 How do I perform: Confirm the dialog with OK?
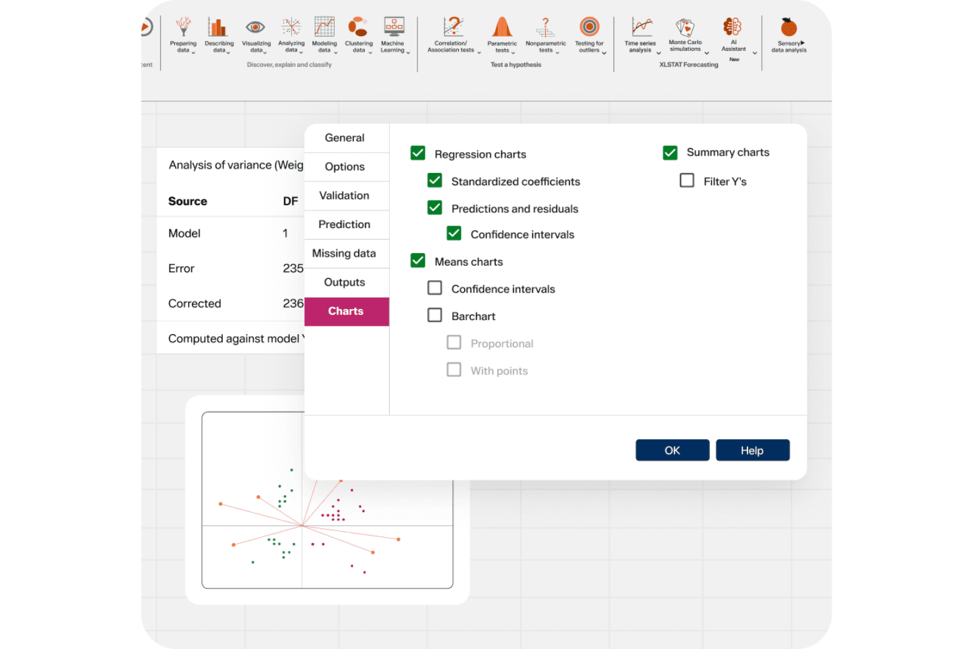coord(673,450)
